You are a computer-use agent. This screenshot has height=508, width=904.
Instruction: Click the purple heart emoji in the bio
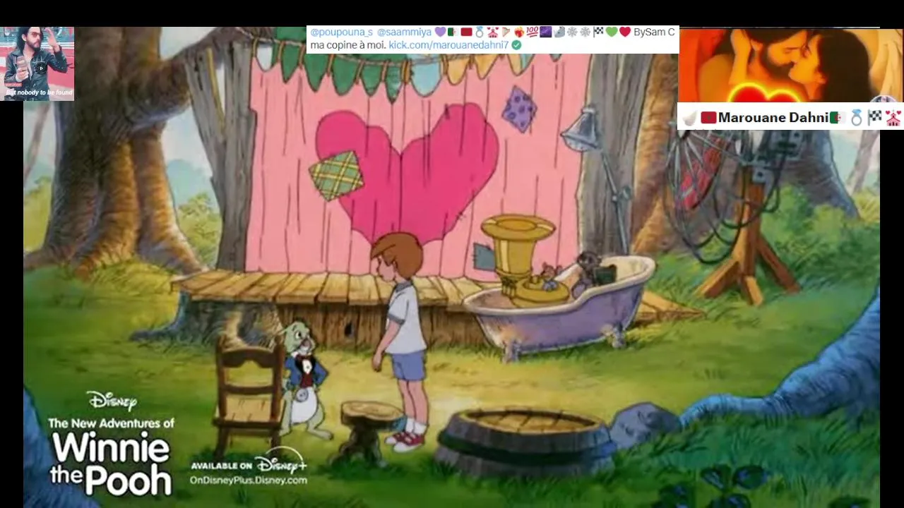click(x=440, y=32)
